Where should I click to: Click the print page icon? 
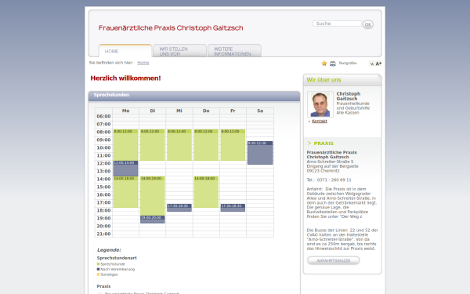coord(333,64)
